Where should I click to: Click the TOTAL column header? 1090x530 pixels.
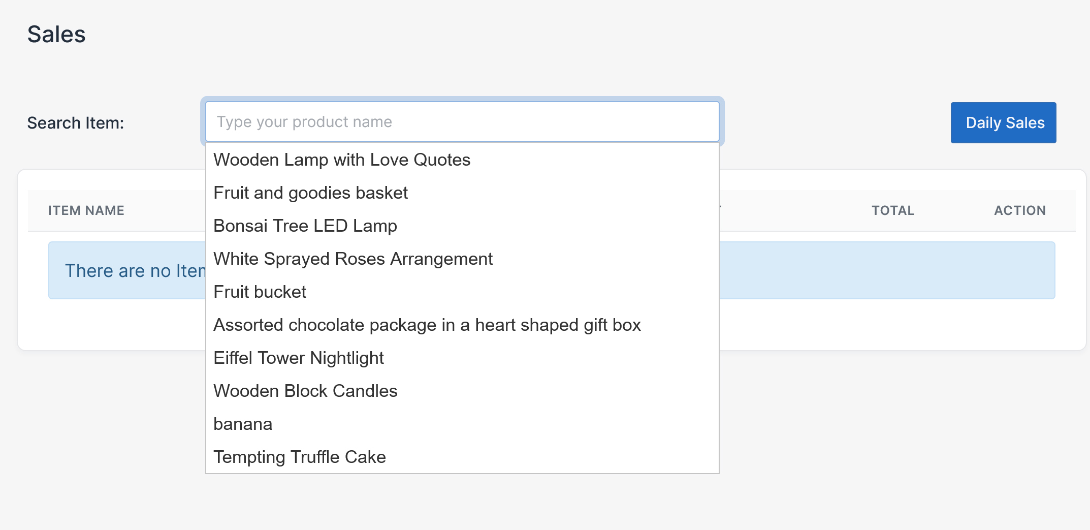click(x=892, y=210)
